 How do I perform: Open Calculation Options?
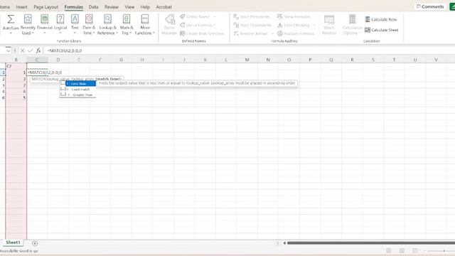[x=352, y=25]
